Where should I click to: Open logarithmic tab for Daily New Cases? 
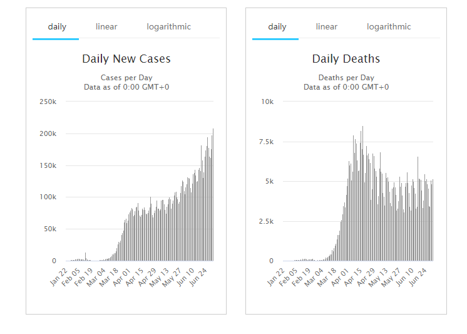coord(169,27)
